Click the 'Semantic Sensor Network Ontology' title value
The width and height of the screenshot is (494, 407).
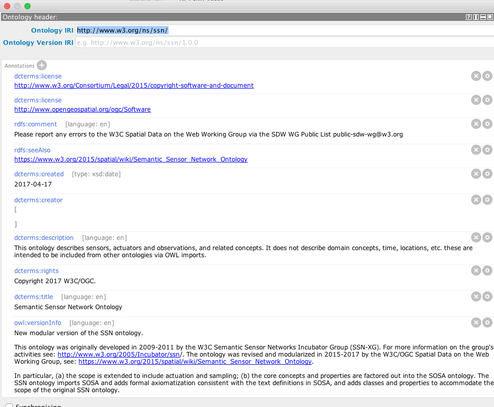(68, 307)
